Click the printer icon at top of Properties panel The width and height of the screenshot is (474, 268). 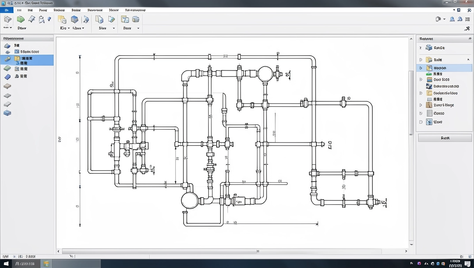428,47
